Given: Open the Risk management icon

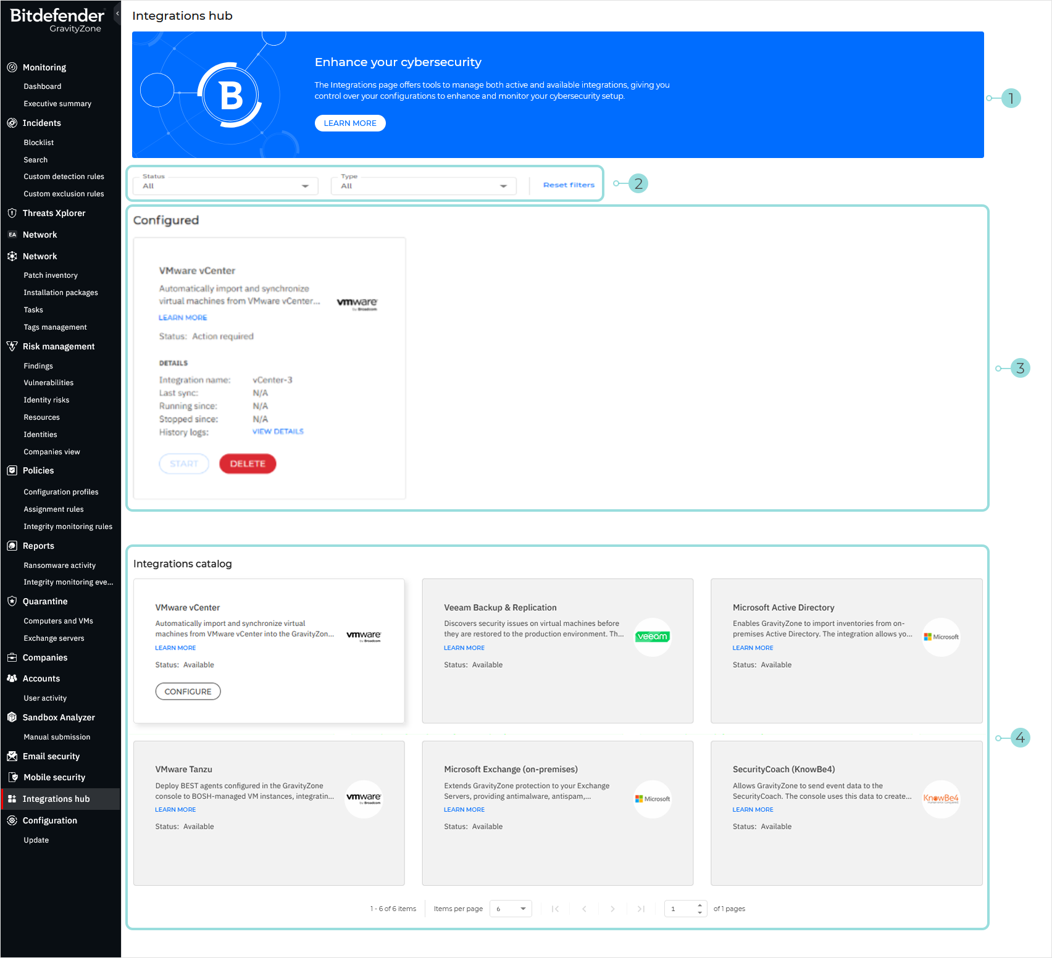Looking at the screenshot, I should [12, 346].
